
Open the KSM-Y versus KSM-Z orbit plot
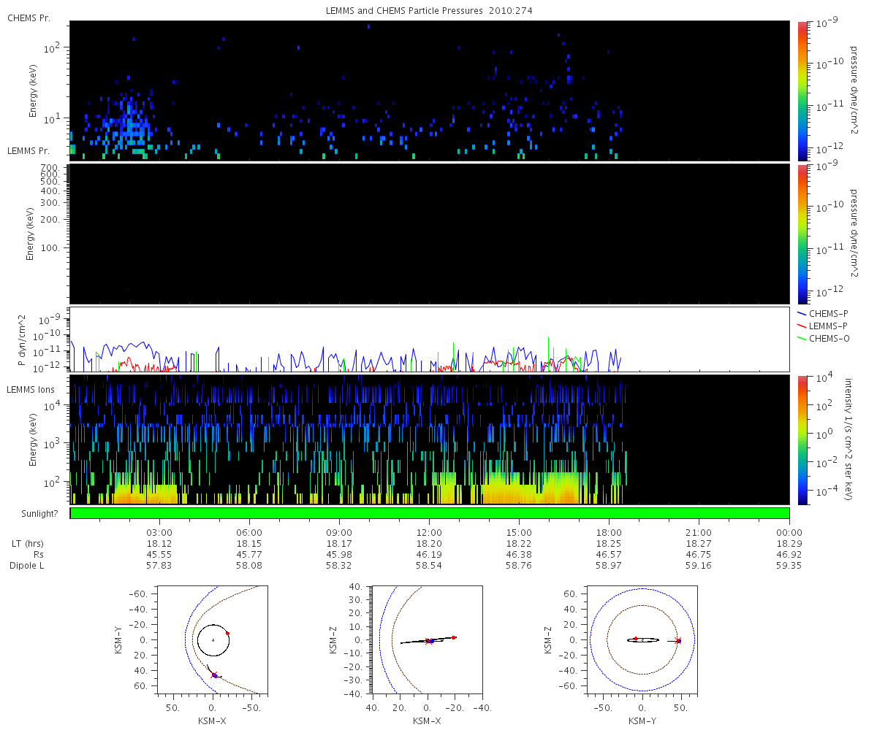click(642, 639)
